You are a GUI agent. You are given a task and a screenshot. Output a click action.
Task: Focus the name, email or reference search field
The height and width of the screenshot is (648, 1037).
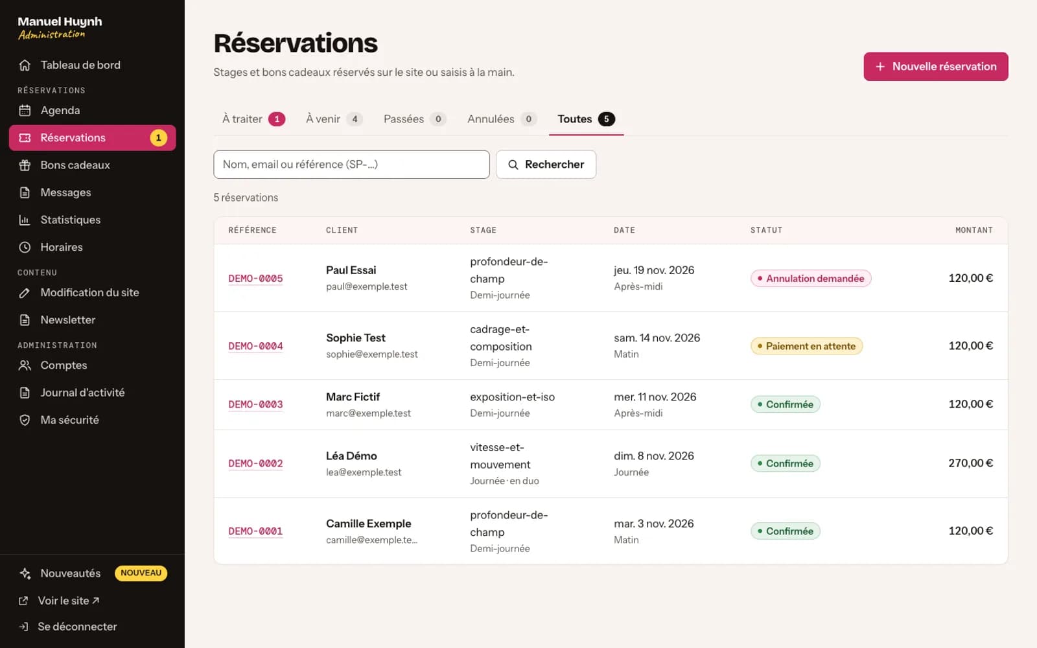coord(351,165)
